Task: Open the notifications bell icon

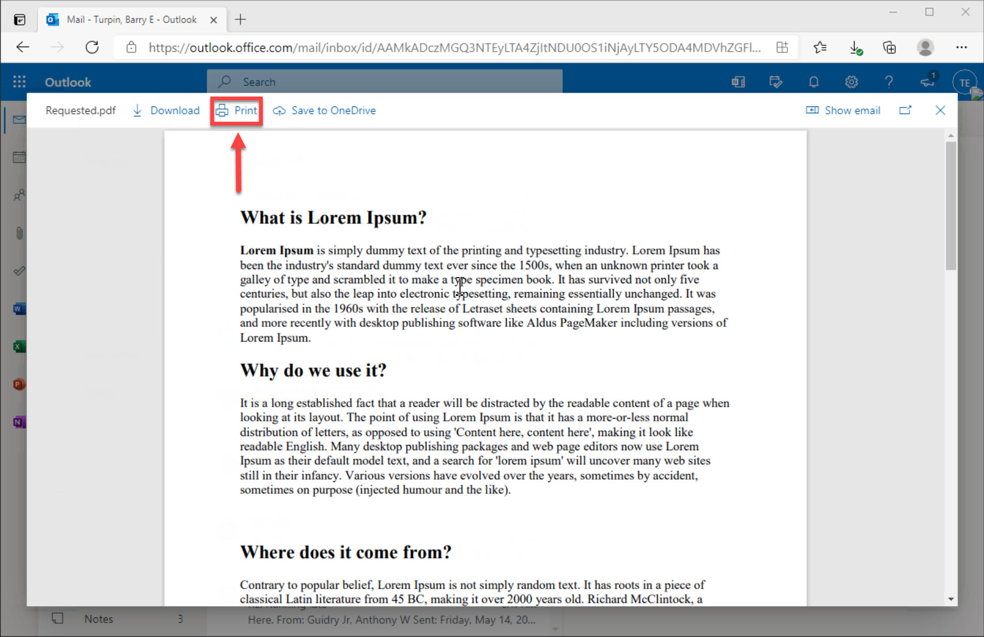Action: [814, 82]
